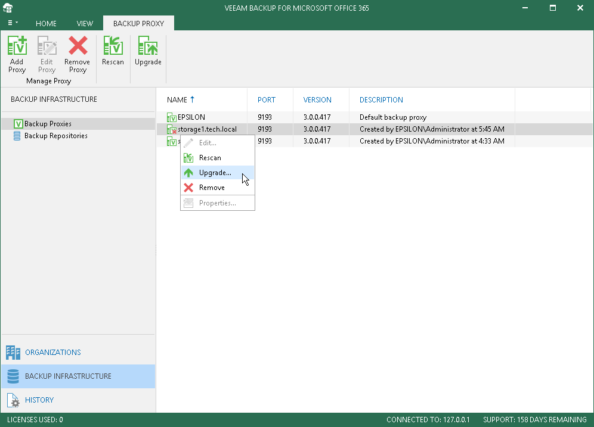The height and width of the screenshot is (427, 594).
Task: Click CONNECTED TO: 127.0.0.1 status text
Action: tap(428, 420)
